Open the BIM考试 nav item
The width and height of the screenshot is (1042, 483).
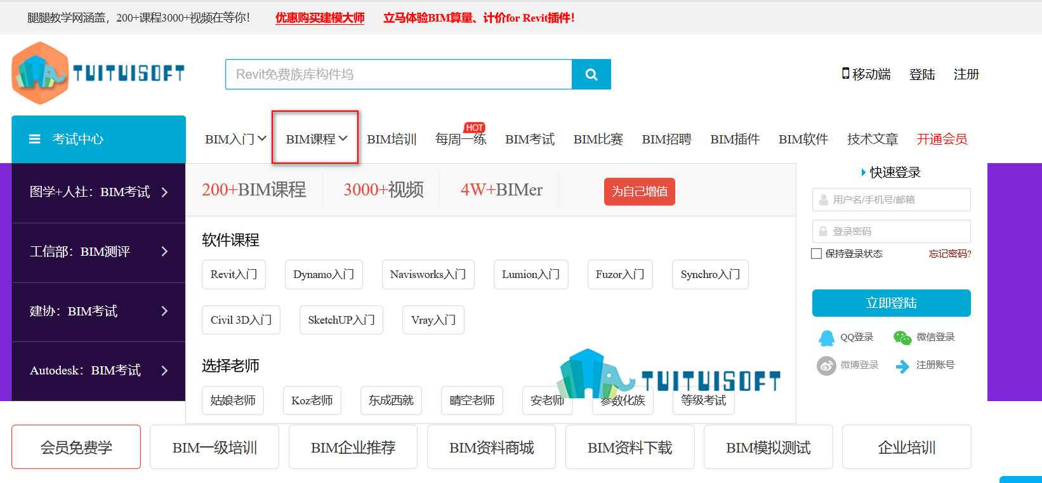(530, 139)
